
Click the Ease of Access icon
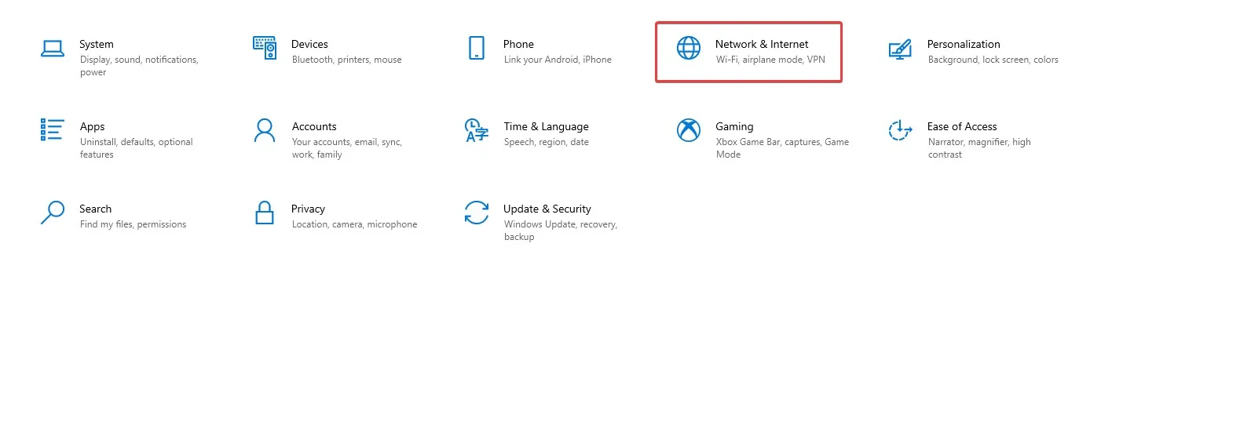coord(900,130)
